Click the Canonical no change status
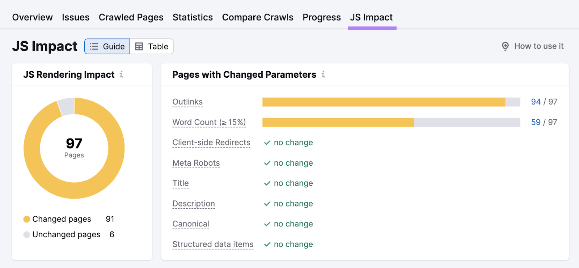This screenshot has width=579, height=268. [288, 224]
